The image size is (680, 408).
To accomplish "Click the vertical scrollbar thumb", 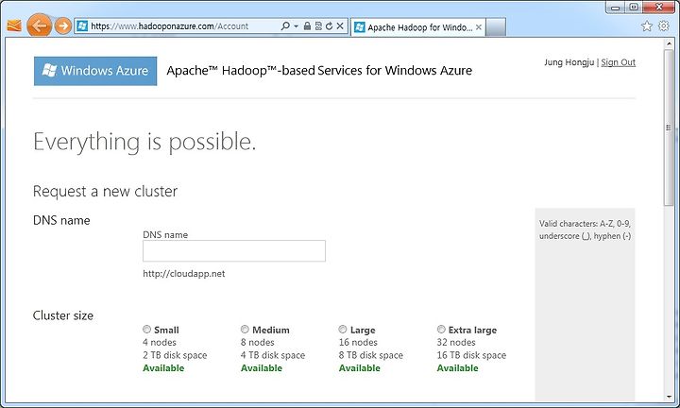I will point(669,127).
